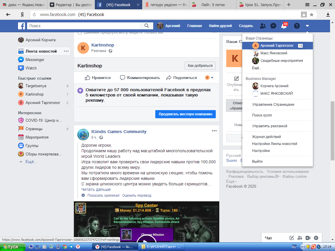The height and width of the screenshot is (251, 335).
Task: Click the Показать оригинал link
Action: (104, 195)
